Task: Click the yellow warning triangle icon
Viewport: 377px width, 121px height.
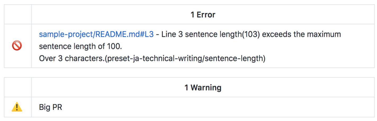Action: click(x=17, y=107)
